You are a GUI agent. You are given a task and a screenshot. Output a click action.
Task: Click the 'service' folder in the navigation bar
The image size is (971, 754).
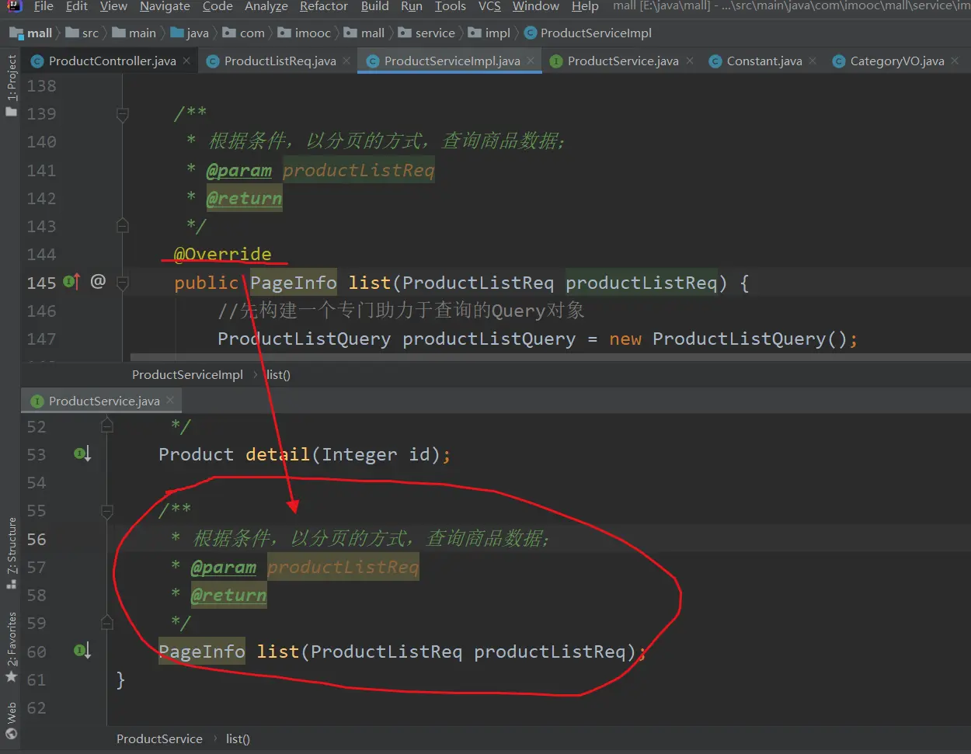pos(434,33)
